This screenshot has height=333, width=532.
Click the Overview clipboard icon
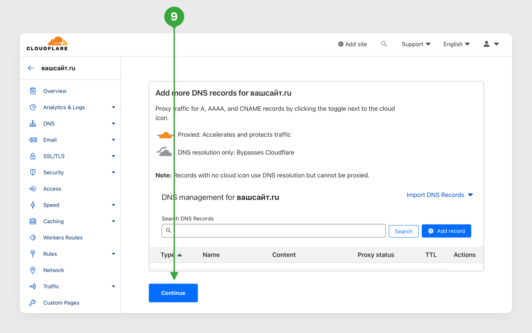coord(33,91)
